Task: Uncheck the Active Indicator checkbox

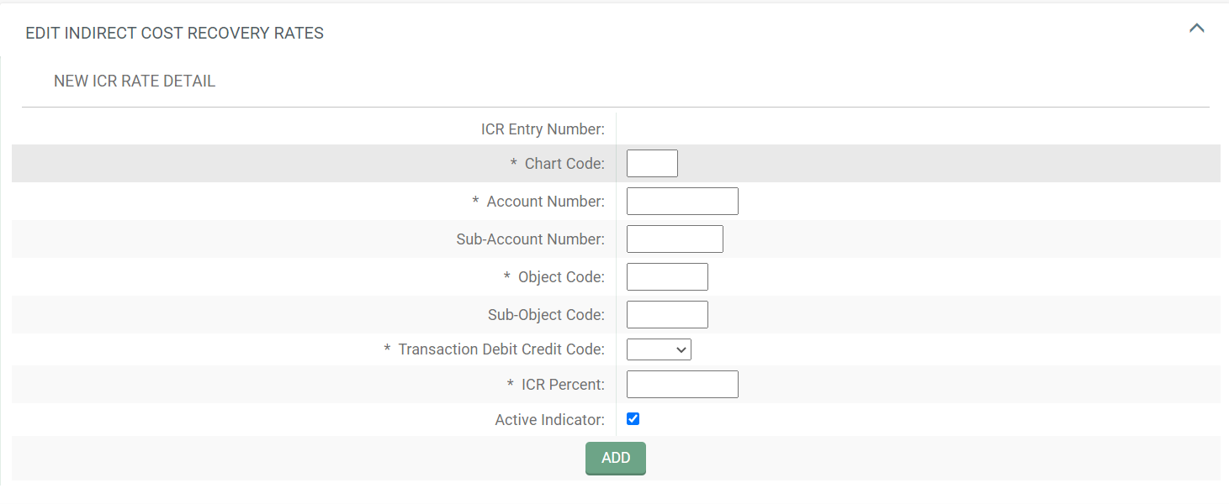Action: [x=633, y=417]
